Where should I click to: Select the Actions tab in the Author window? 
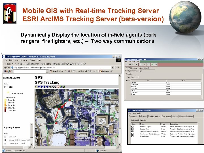coord(146,68)
